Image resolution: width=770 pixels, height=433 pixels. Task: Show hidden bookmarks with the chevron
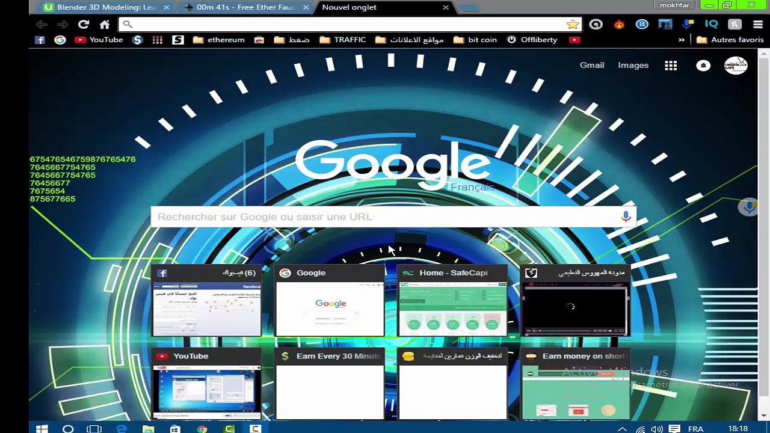tap(682, 40)
